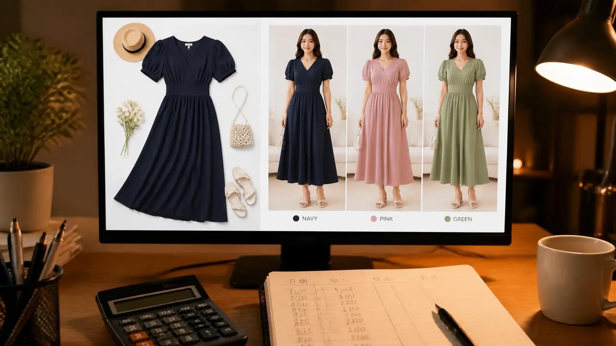Click the straw hat in flat-lay
616x346 pixels.
(x=134, y=42)
